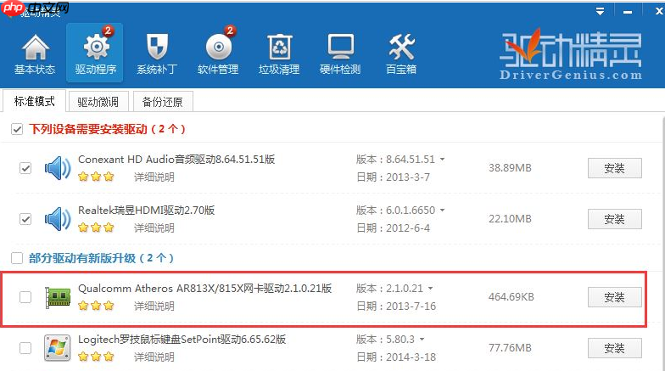
Task: Click the Qualcomm Atheros network card icon
Action: tap(58, 297)
